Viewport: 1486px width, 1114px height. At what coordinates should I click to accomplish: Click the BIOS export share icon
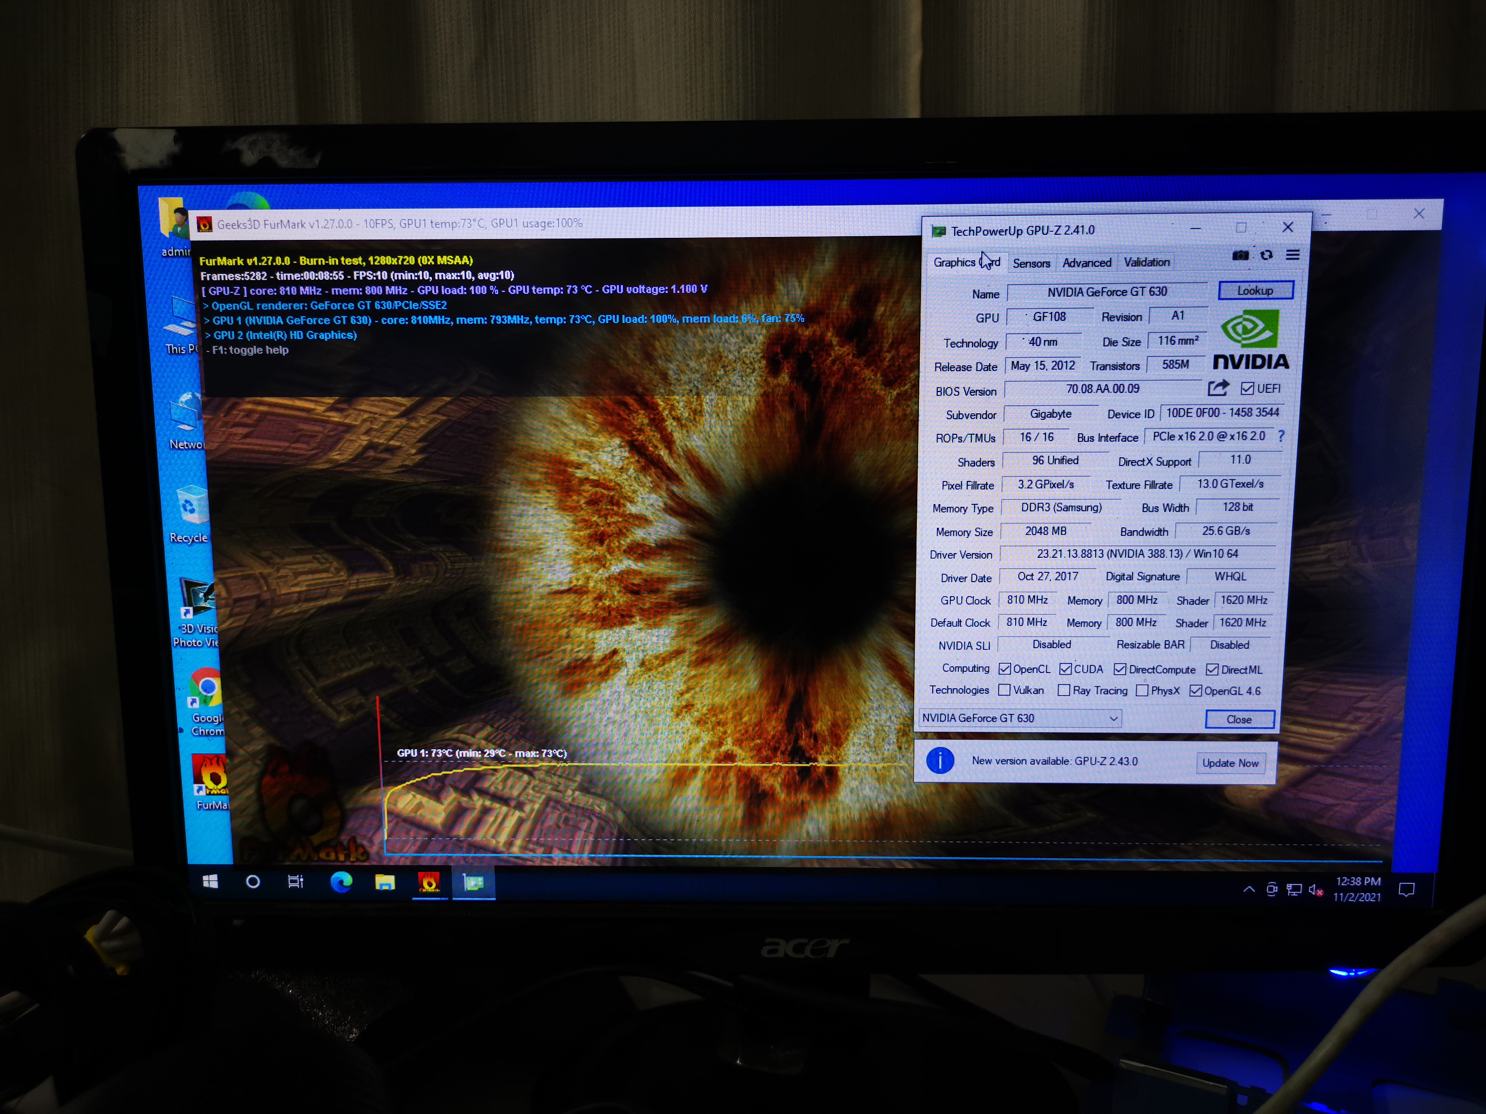coord(1218,388)
